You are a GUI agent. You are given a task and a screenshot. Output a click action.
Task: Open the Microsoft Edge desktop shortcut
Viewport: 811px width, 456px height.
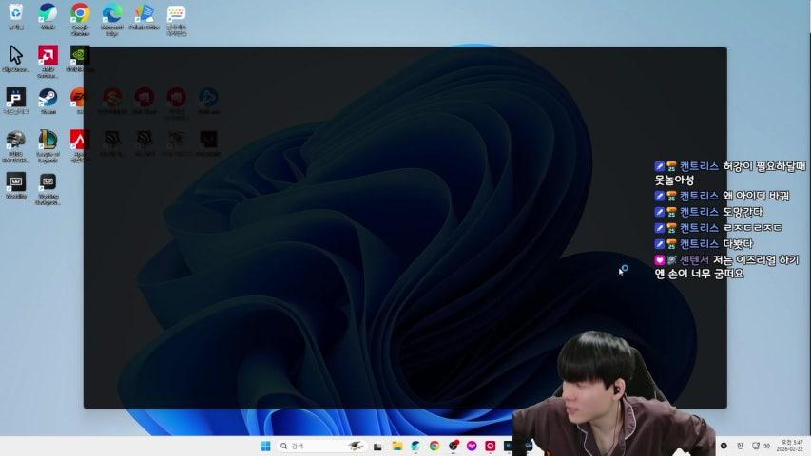point(112,13)
